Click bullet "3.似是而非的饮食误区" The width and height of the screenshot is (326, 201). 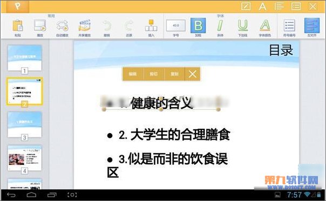(167, 165)
